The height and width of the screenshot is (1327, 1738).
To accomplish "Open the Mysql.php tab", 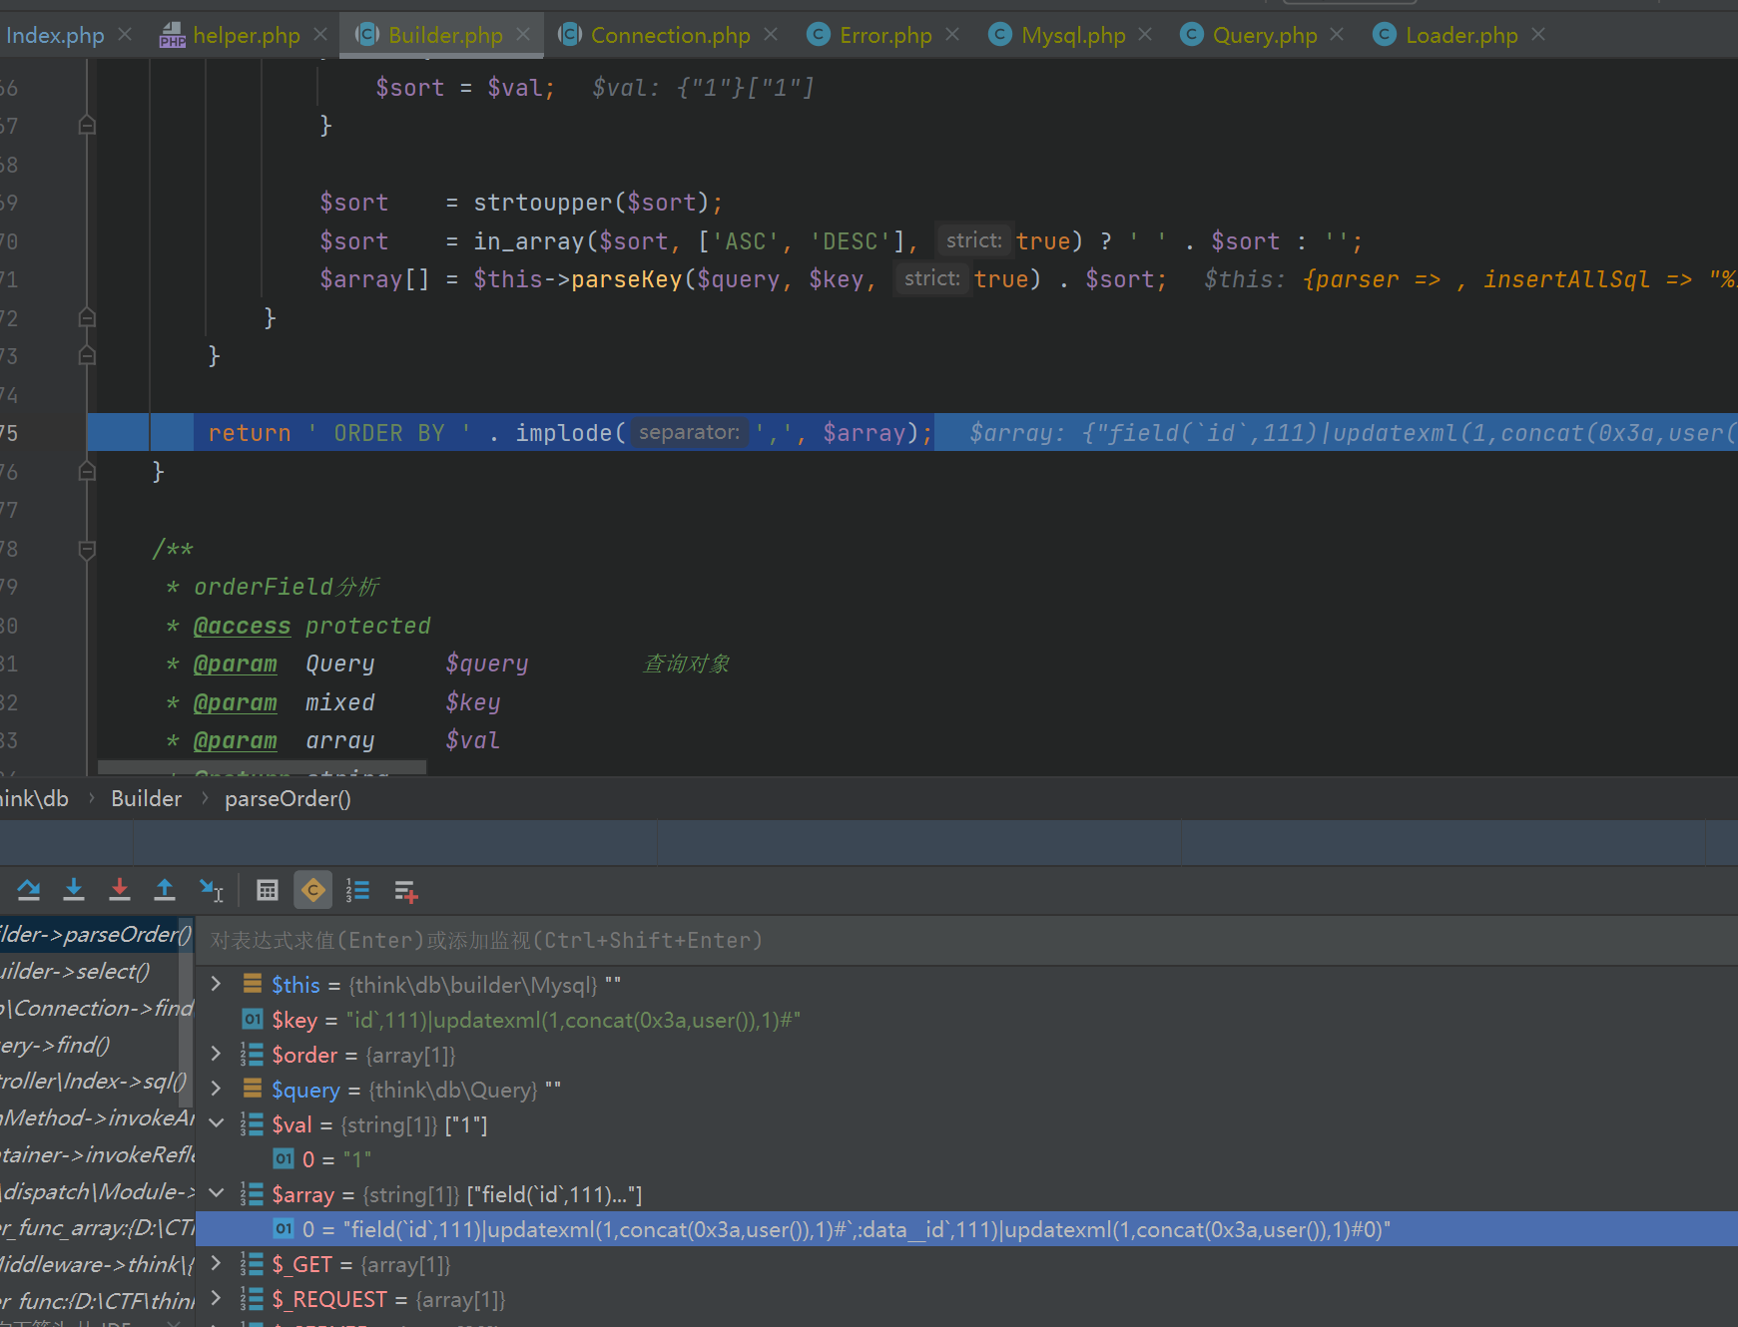I will point(1073,35).
